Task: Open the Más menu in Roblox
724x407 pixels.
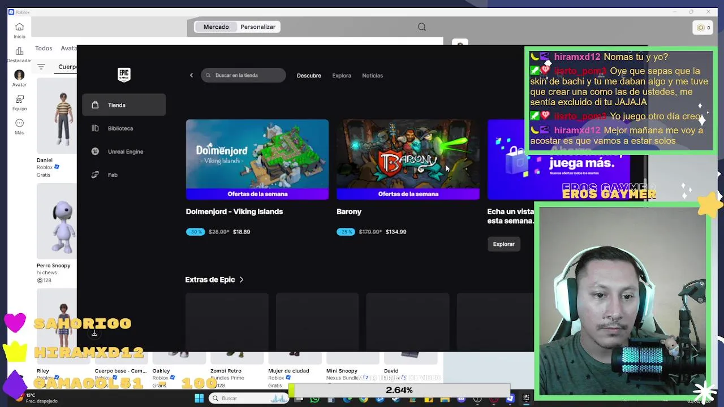Action: [19, 127]
